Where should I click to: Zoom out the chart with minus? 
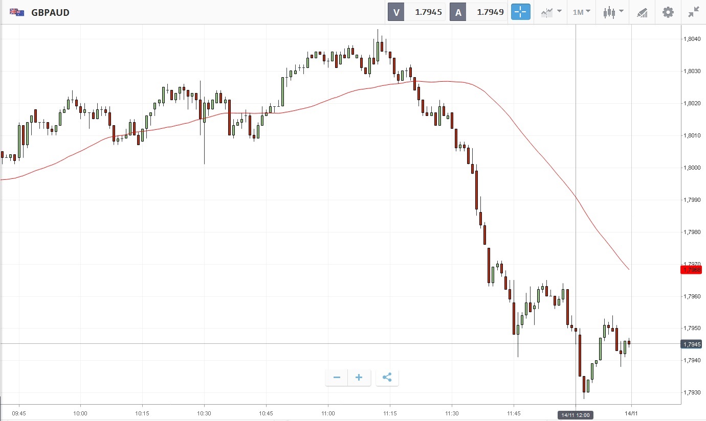tap(337, 378)
